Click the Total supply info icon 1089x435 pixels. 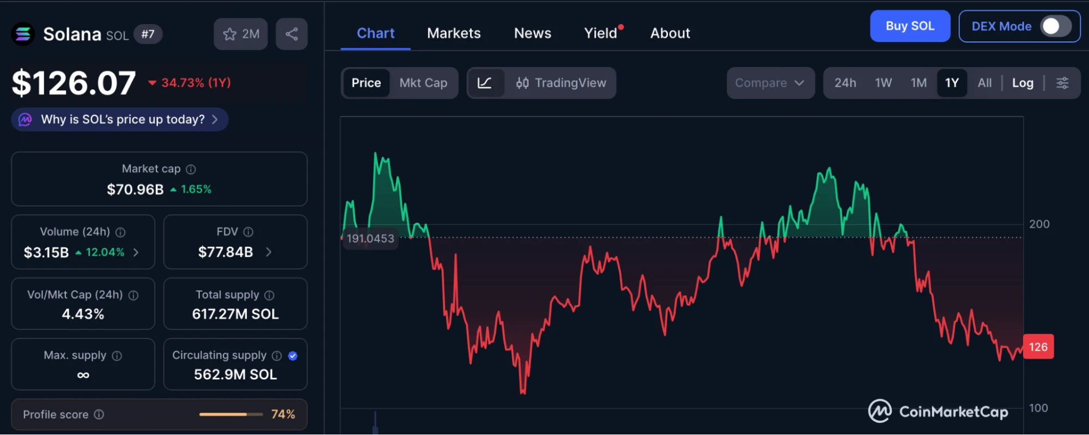(269, 295)
